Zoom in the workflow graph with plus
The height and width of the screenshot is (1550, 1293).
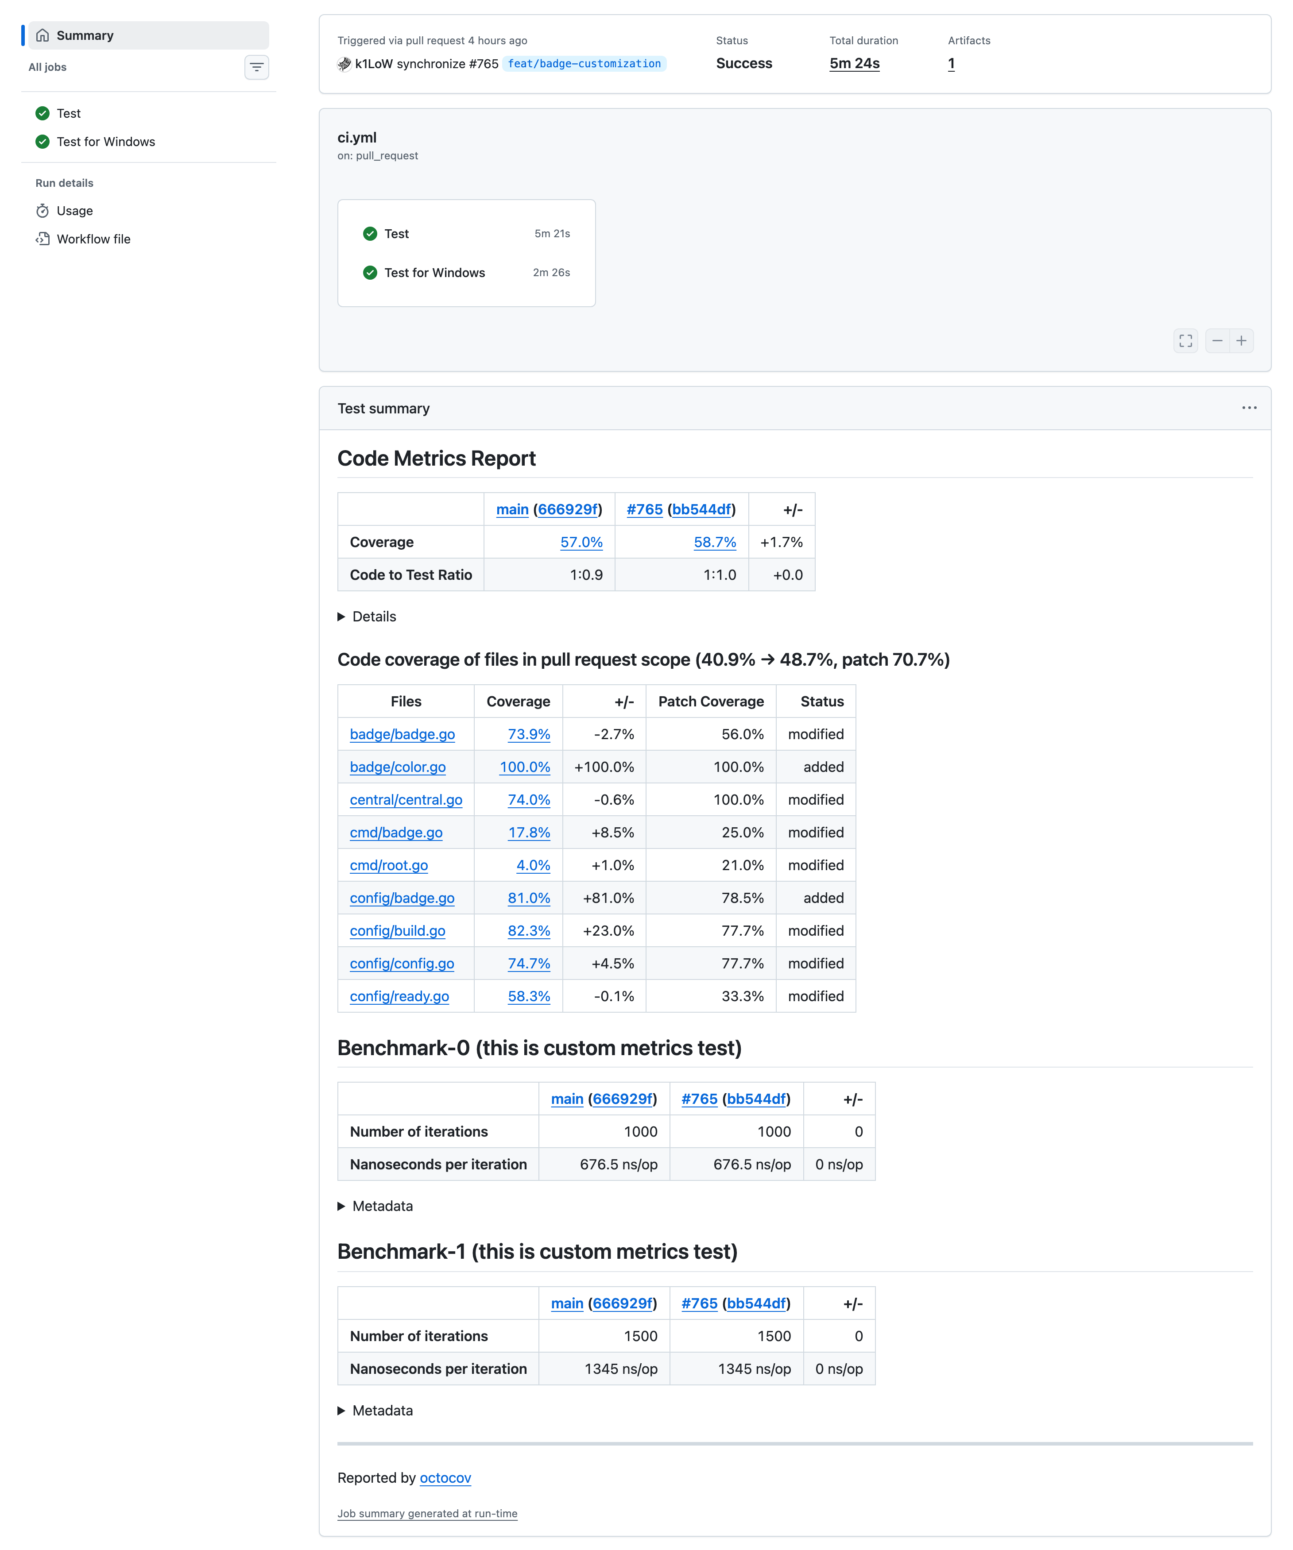1241,341
